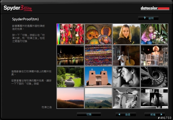The width and height of the screenshot is (173, 120).
Task: Select the spiral staircase thumbnail
Action: point(154,77)
